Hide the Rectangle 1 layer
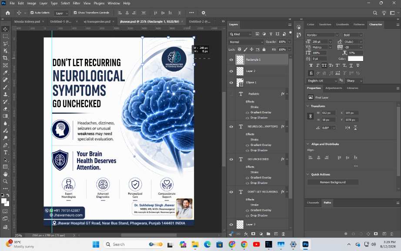 [231, 60]
